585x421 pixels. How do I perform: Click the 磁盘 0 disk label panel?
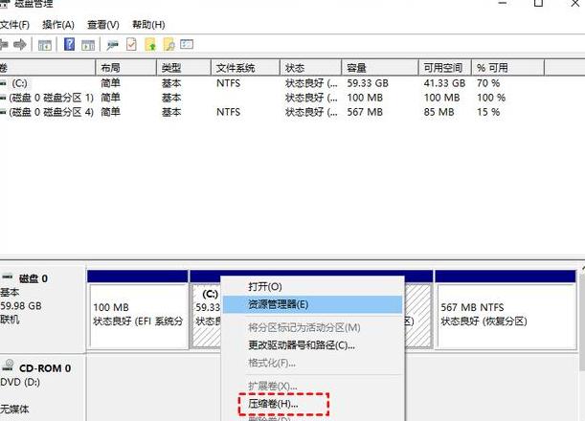(x=42, y=309)
